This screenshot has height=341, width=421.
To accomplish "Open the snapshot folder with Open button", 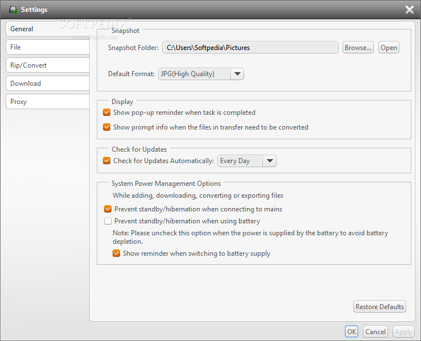I will [389, 48].
